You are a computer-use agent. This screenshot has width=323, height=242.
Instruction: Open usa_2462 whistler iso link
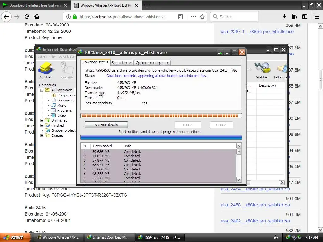point(255,221)
